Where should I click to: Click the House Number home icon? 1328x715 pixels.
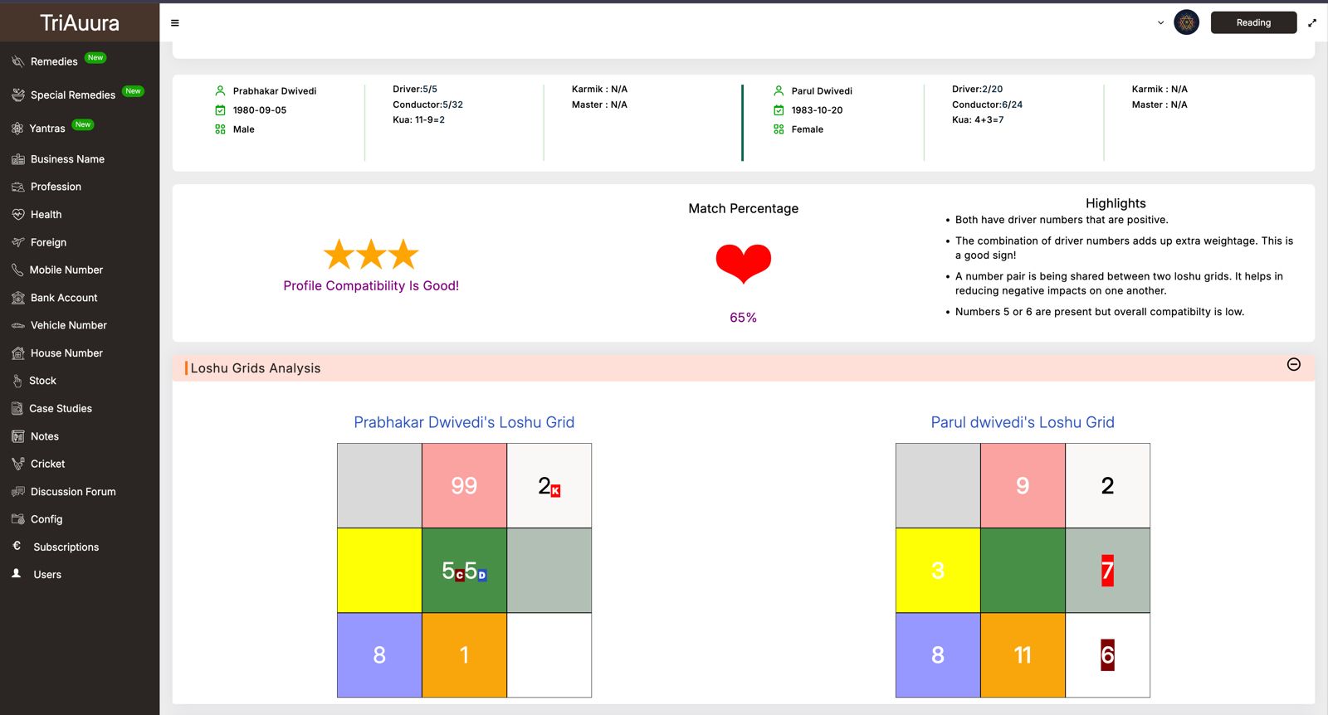(x=18, y=353)
